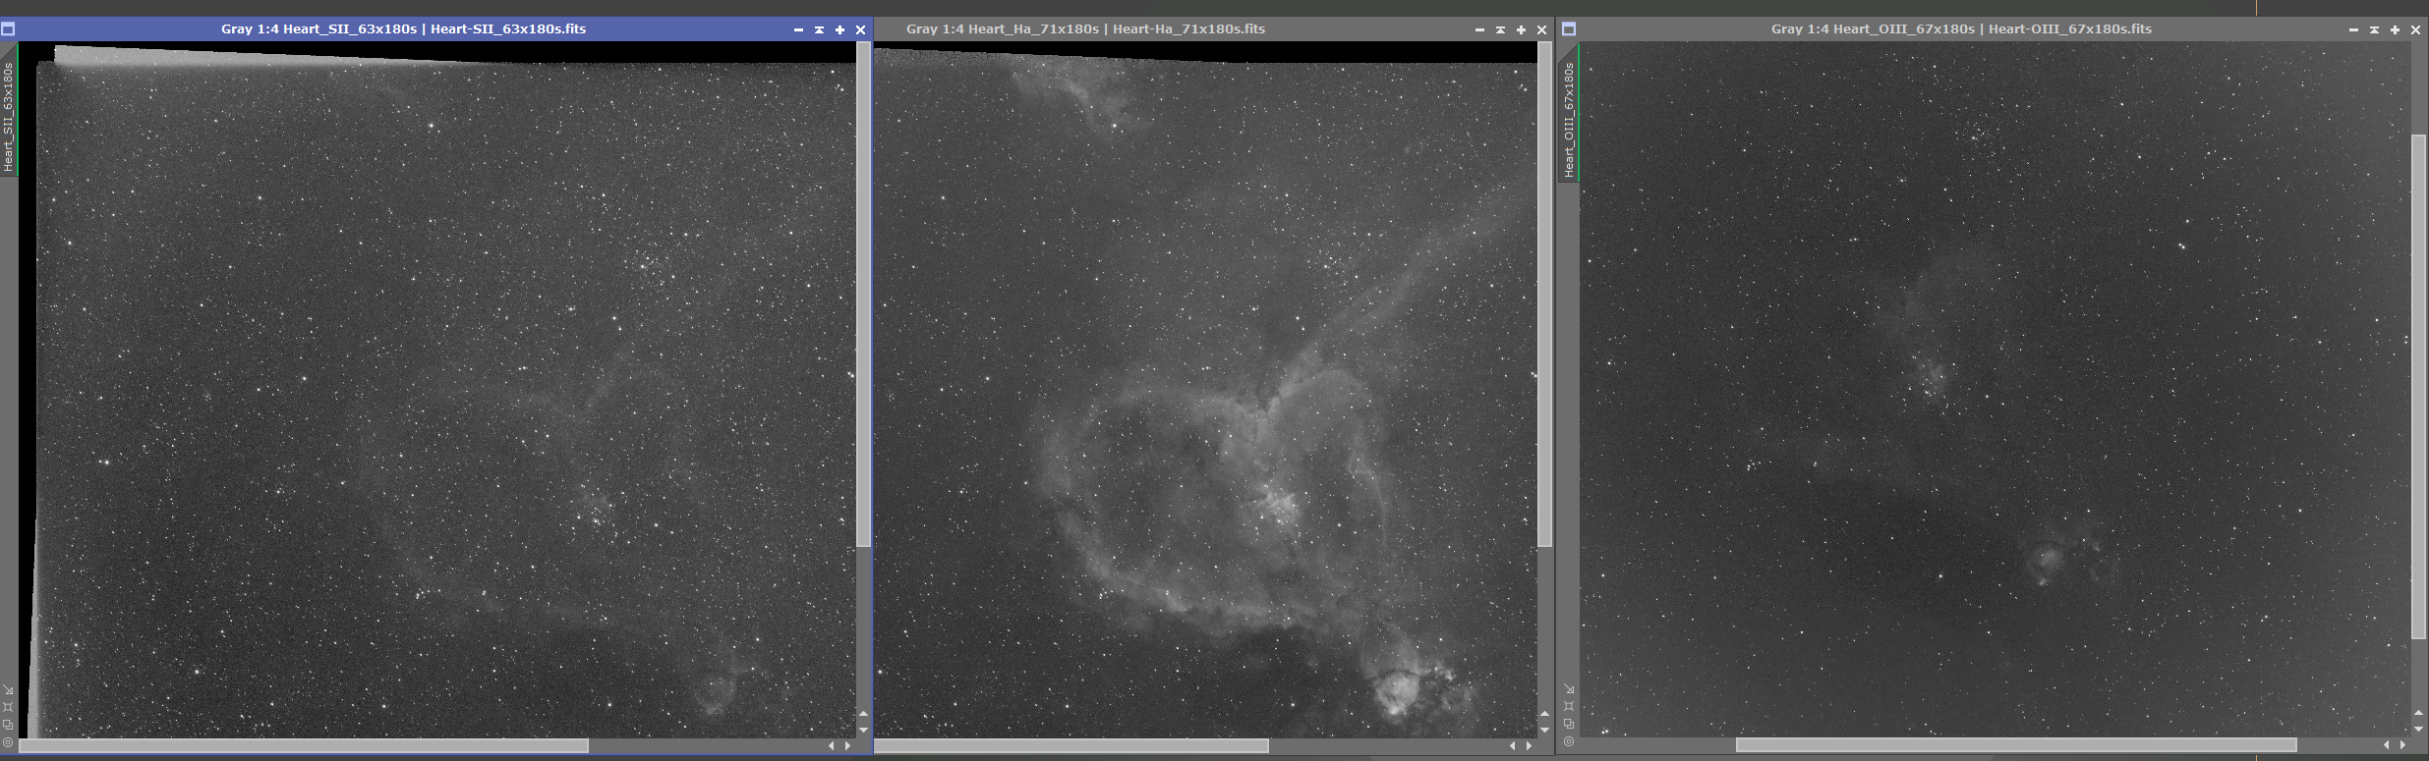2429x761 pixels.
Task: Click the scroll down arrow in SII window
Action: [x=863, y=730]
